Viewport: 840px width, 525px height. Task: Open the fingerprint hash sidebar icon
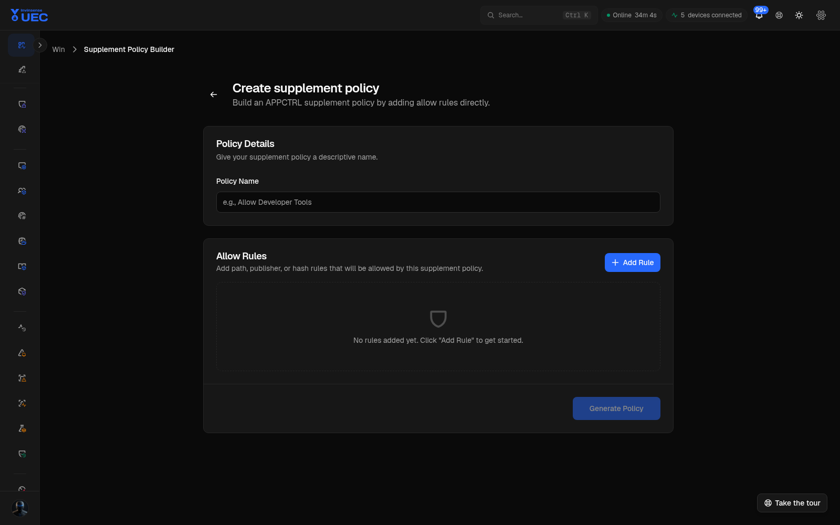(22, 216)
